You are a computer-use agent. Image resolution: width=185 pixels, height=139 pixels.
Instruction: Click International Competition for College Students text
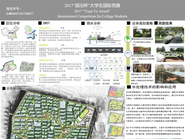92,16
